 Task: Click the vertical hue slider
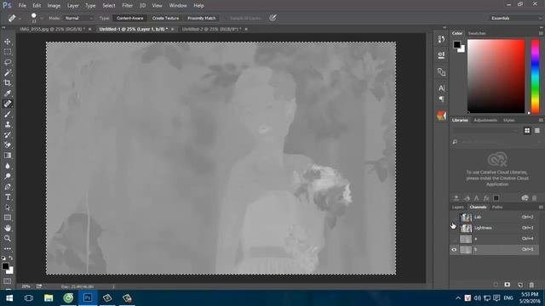tap(535, 76)
